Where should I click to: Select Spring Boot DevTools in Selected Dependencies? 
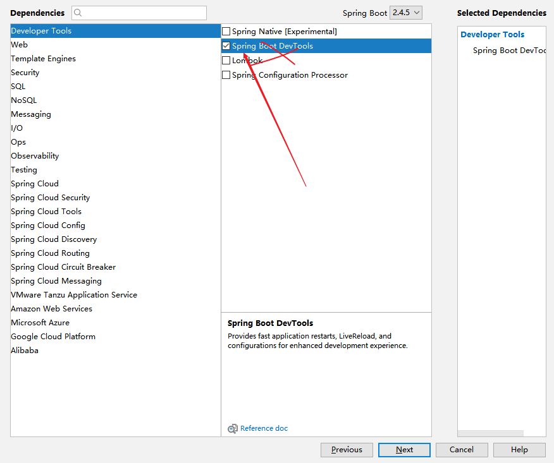pos(509,51)
